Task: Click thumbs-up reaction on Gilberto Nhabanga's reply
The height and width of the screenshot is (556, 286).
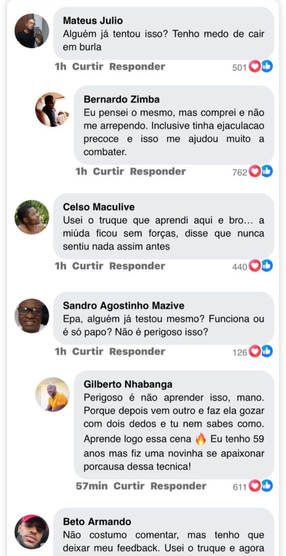Action: [x=267, y=486]
